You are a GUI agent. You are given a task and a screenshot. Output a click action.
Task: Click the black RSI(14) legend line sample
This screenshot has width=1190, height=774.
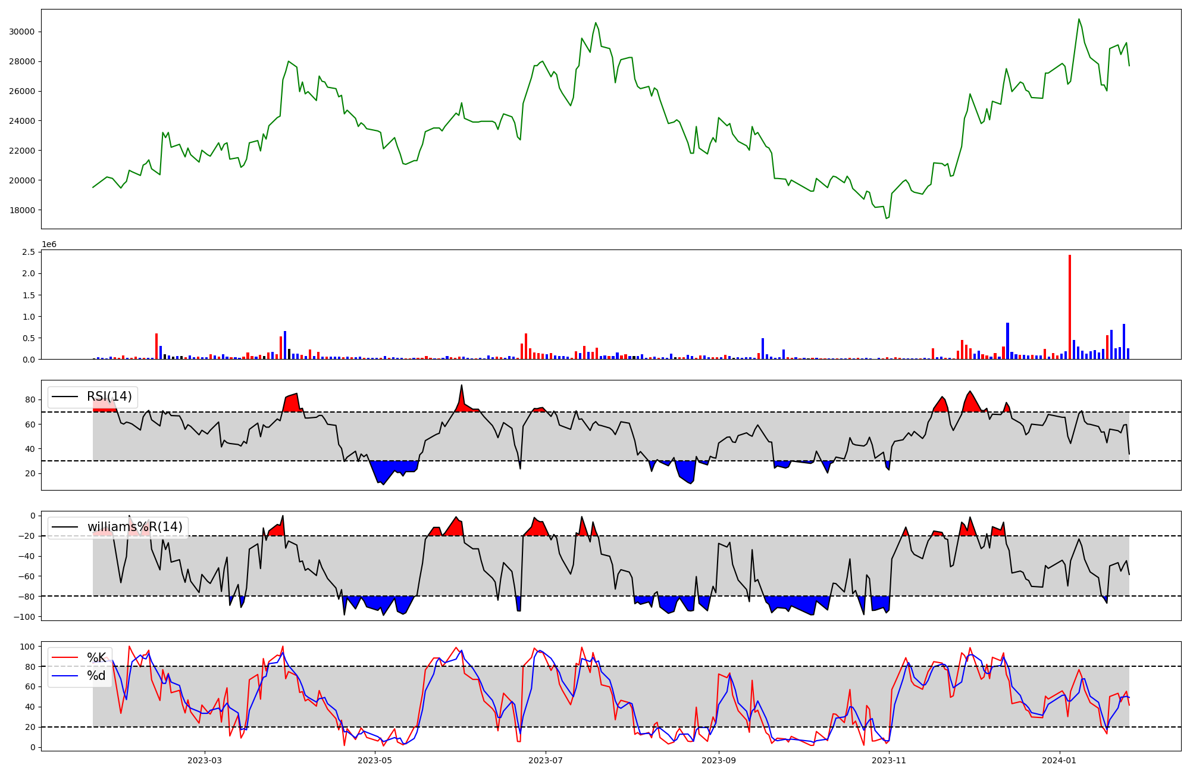65,397
